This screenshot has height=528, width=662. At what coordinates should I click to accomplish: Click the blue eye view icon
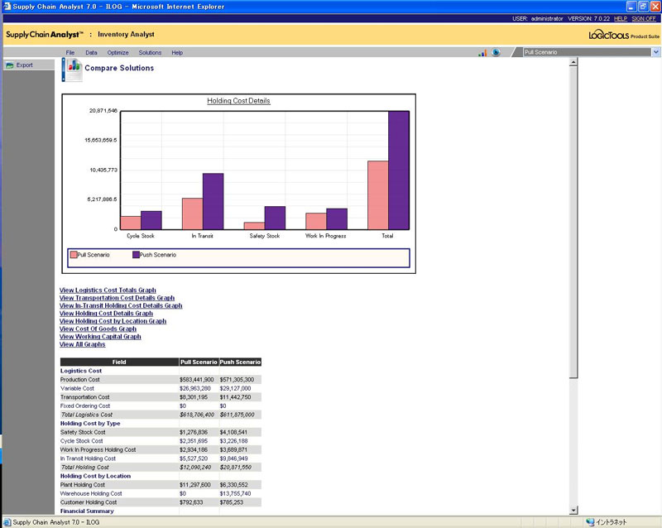[x=496, y=52]
